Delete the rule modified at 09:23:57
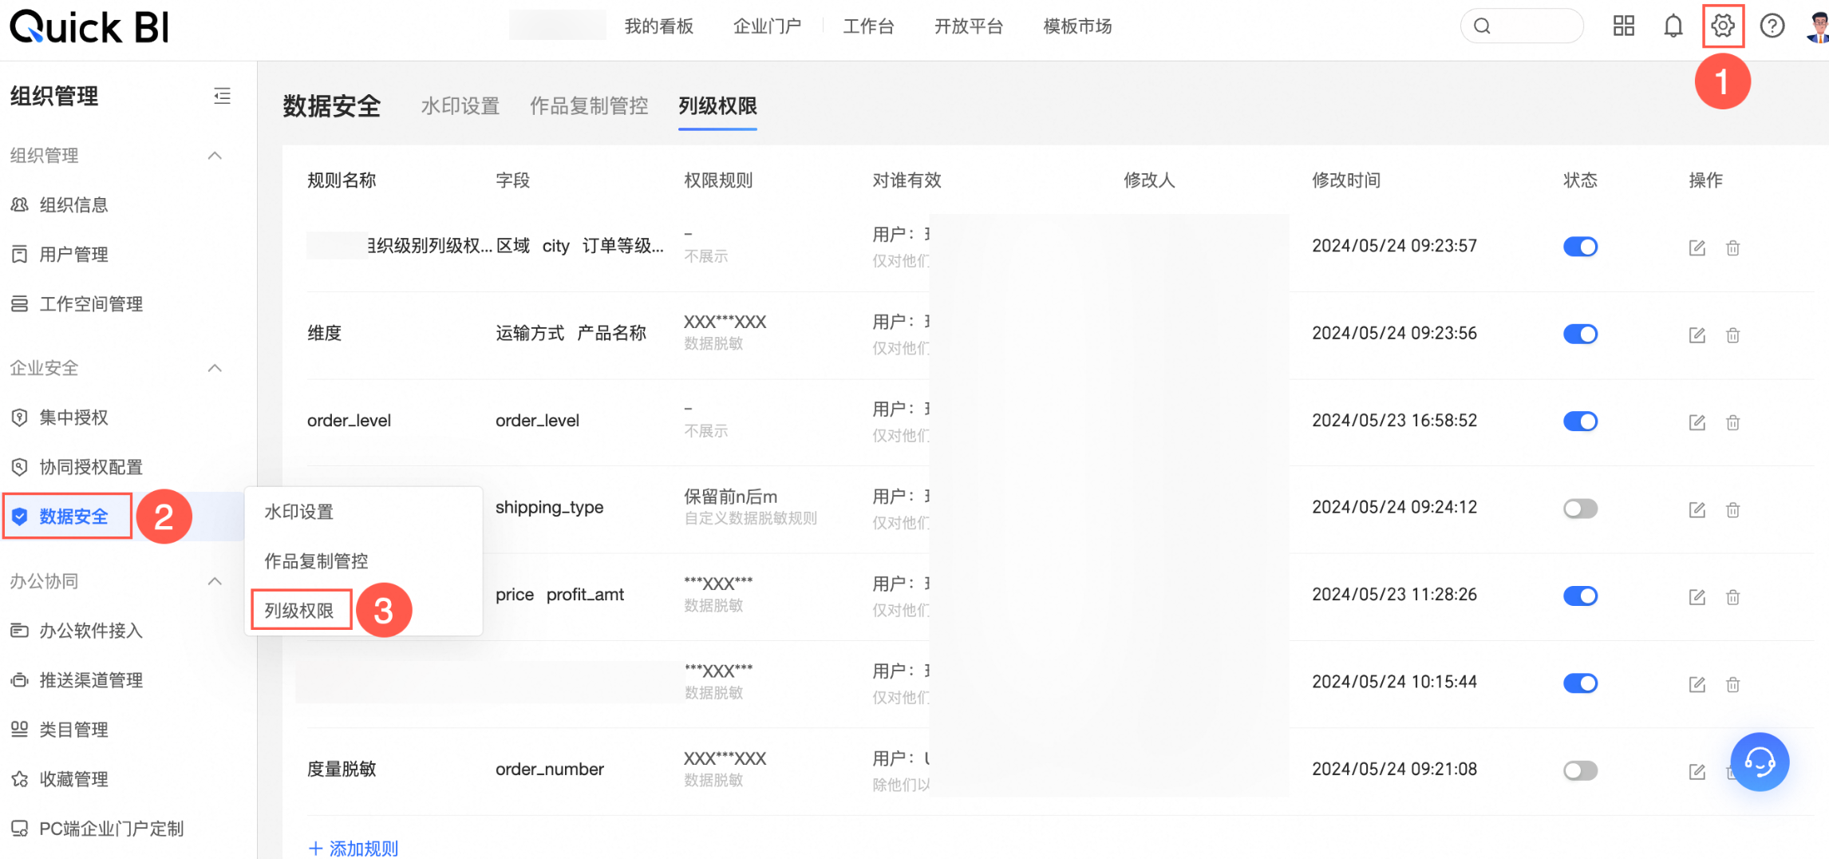 [x=1733, y=247]
